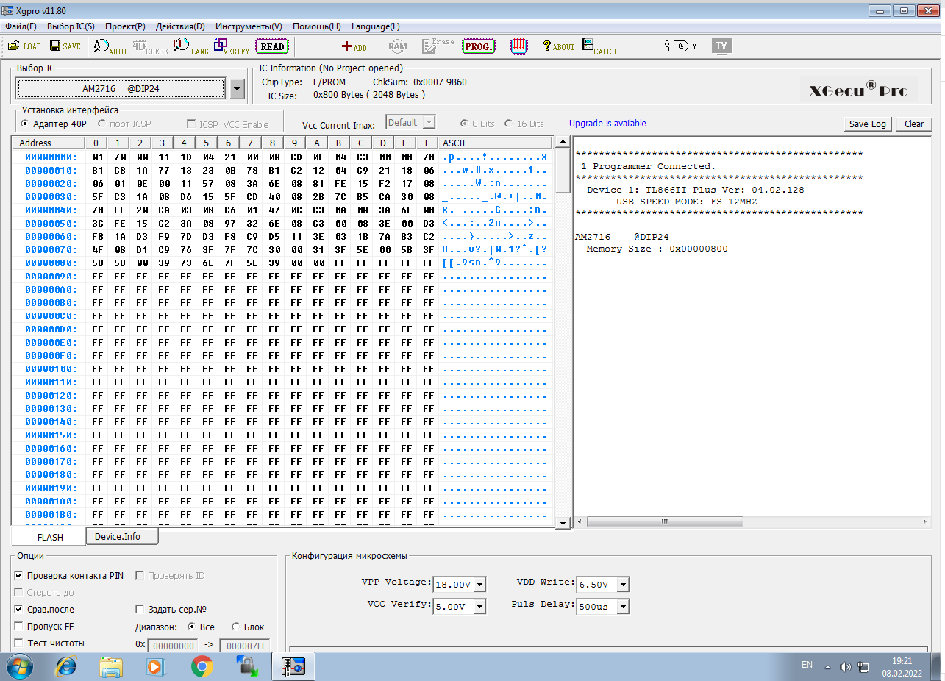Open the VDD Write dropdown

pyautogui.click(x=623, y=585)
